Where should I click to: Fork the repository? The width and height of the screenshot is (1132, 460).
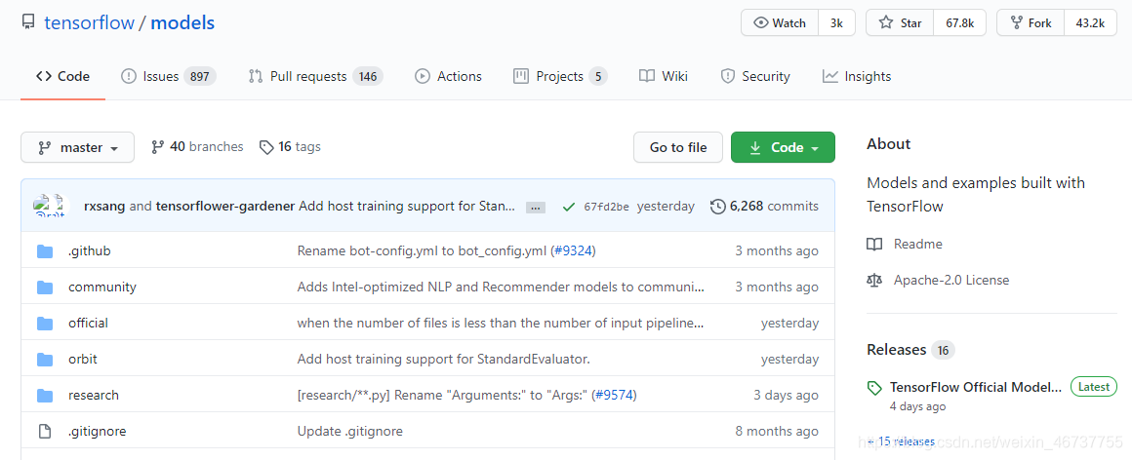[x=1031, y=23]
